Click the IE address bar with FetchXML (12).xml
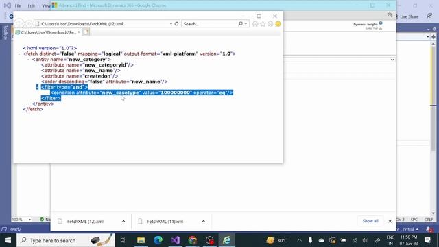Screen dimensions: 439x247 [102, 24]
